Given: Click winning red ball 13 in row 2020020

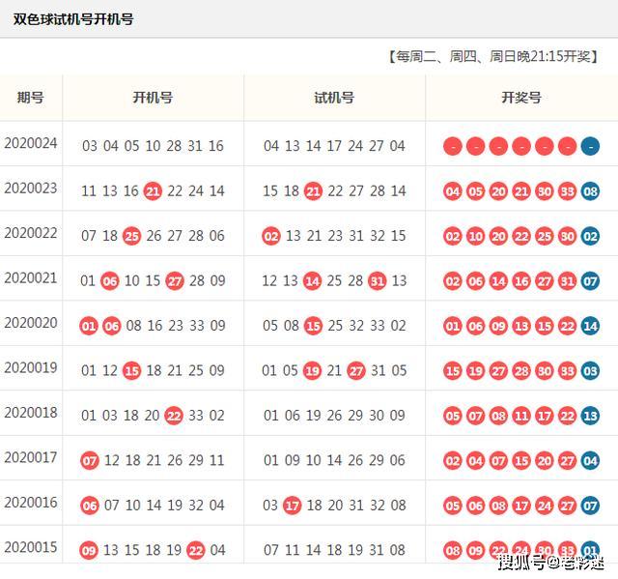Looking at the screenshot, I should tap(521, 326).
